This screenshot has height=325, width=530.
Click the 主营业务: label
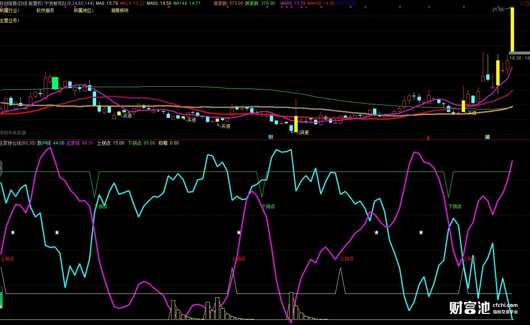tap(10, 20)
